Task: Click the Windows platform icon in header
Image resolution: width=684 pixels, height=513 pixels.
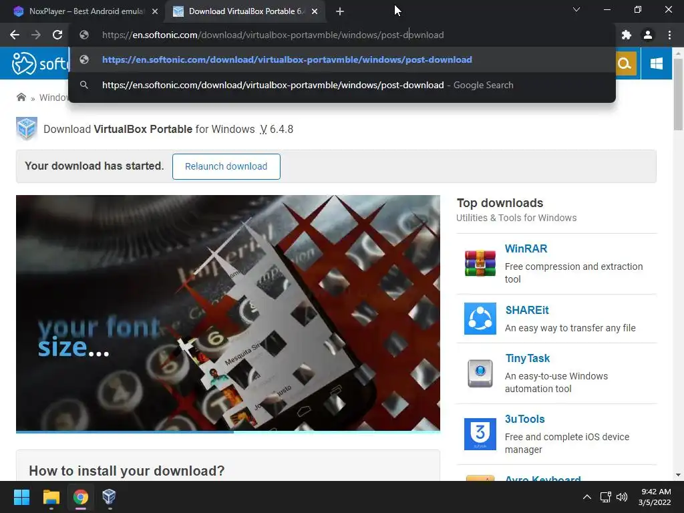Action: point(656,63)
